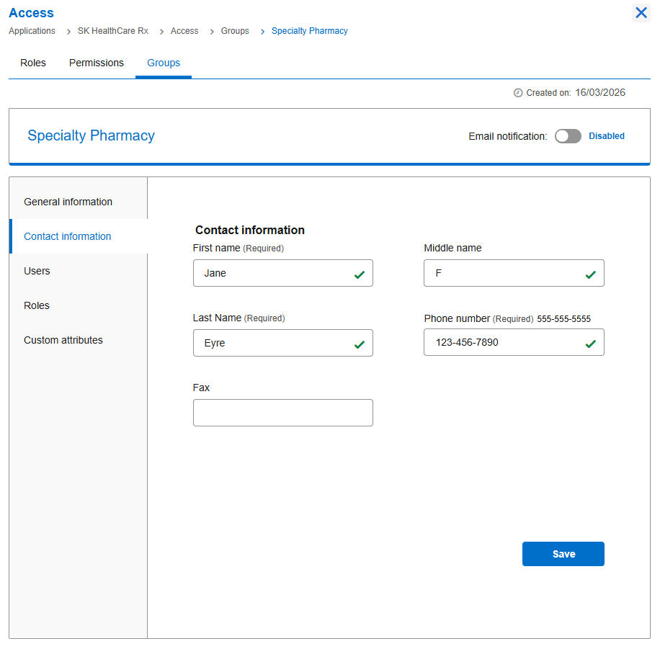This screenshot has width=660, height=649.
Task: Focus the Phone number input field
Action: (514, 342)
